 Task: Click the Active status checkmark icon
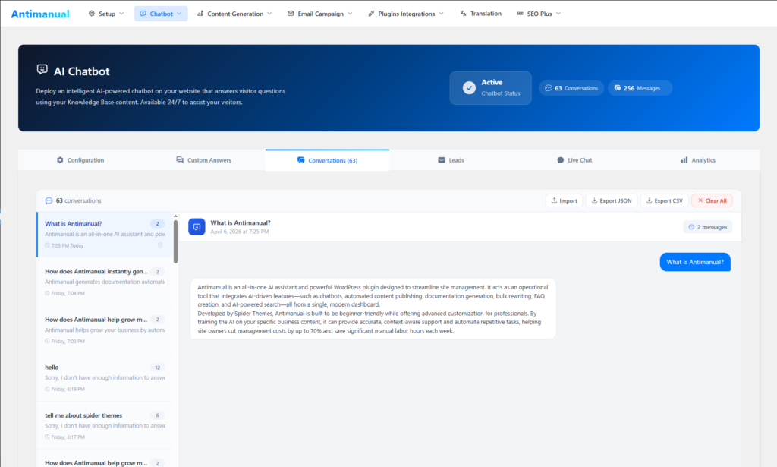click(x=469, y=88)
